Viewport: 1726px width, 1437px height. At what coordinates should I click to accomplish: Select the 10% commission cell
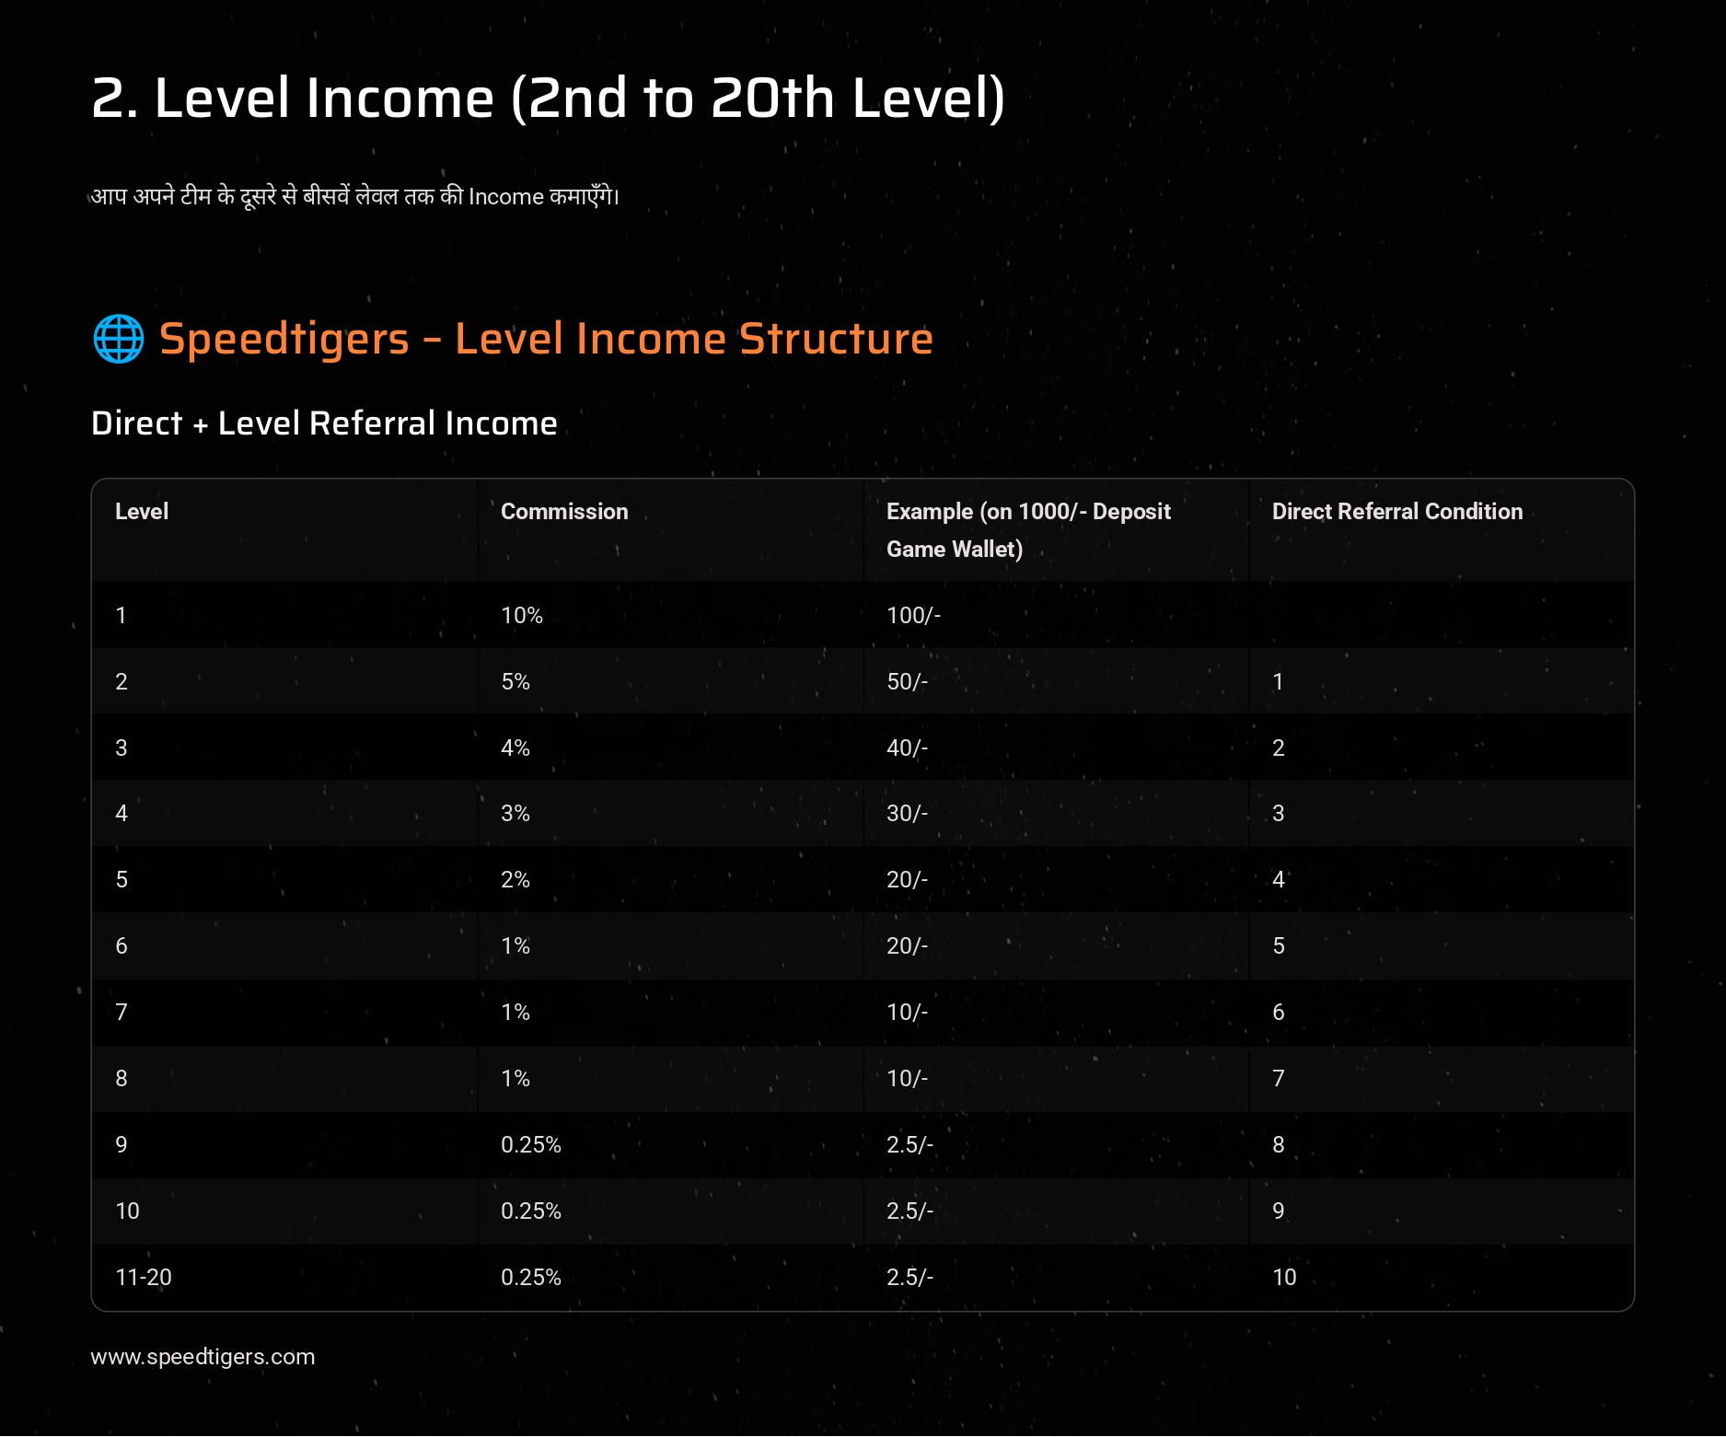point(522,616)
